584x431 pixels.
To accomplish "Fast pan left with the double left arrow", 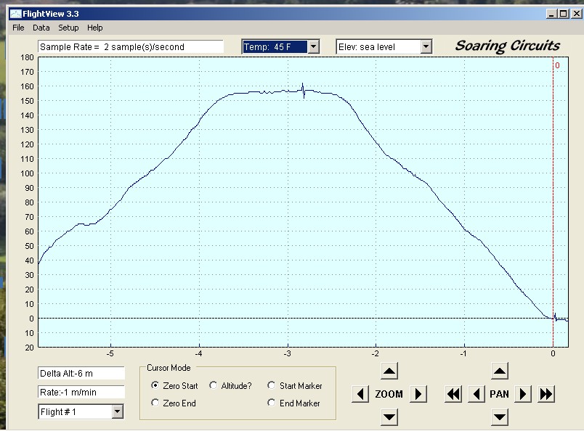I will point(453,394).
